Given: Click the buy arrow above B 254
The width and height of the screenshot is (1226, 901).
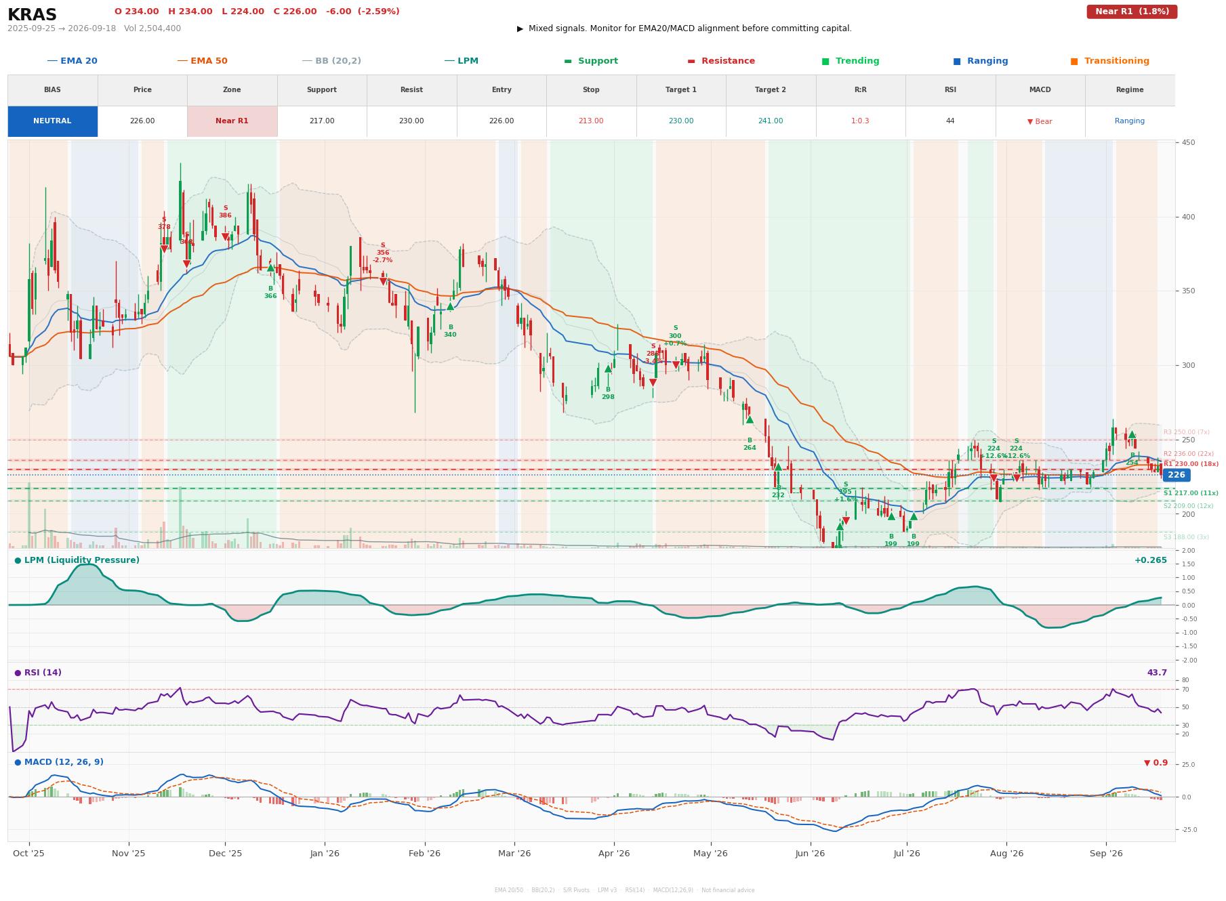Looking at the screenshot, I should (x=1132, y=434).
